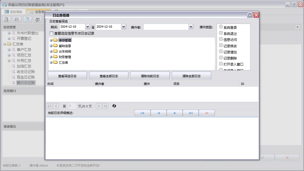304x171 pixels.
Task: Click the 基础信息 folder icon
Action: pyautogui.click(x=55, y=46)
